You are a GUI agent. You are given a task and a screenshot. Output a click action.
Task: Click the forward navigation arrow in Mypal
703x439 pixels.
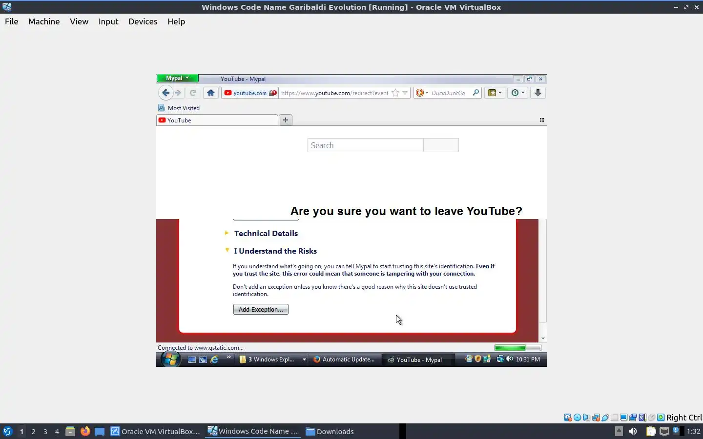178,93
